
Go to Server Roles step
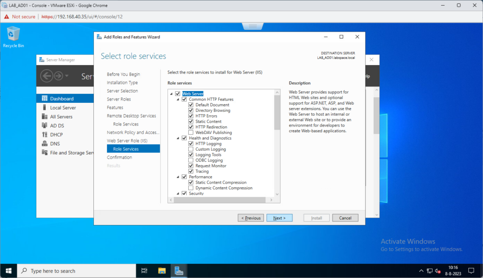pyautogui.click(x=118, y=99)
